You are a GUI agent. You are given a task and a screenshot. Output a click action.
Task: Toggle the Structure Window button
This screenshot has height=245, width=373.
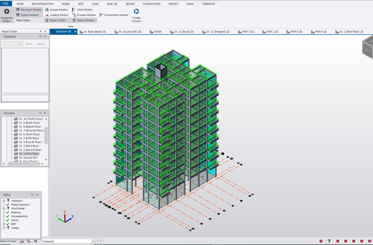click(x=29, y=9)
